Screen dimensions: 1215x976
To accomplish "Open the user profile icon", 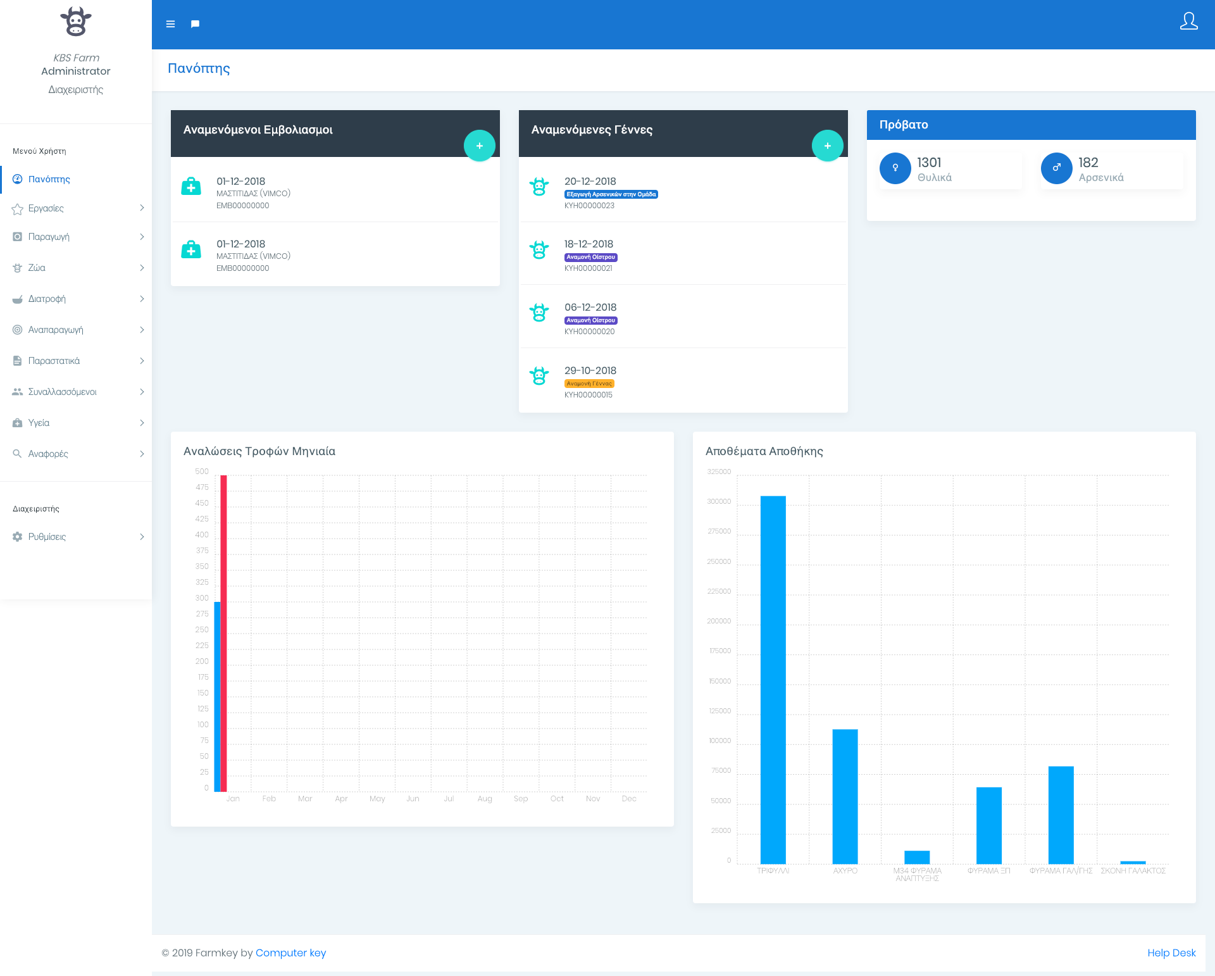I will [1188, 22].
